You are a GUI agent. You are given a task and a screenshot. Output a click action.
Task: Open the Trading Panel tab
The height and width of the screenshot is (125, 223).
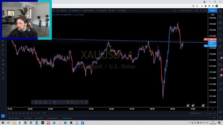(x=67, y=118)
